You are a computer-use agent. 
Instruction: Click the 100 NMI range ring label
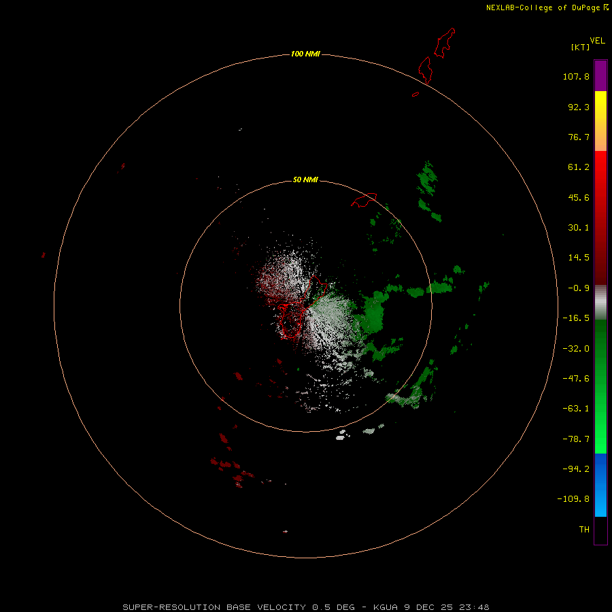click(305, 54)
